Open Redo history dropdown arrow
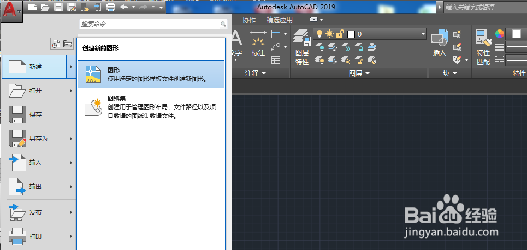The height and width of the screenshot is (250, 527). pos(153,7)
